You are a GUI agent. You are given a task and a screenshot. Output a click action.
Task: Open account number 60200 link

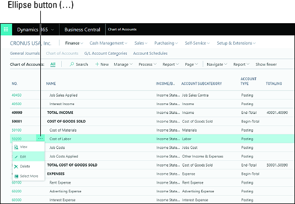[17, 191]
